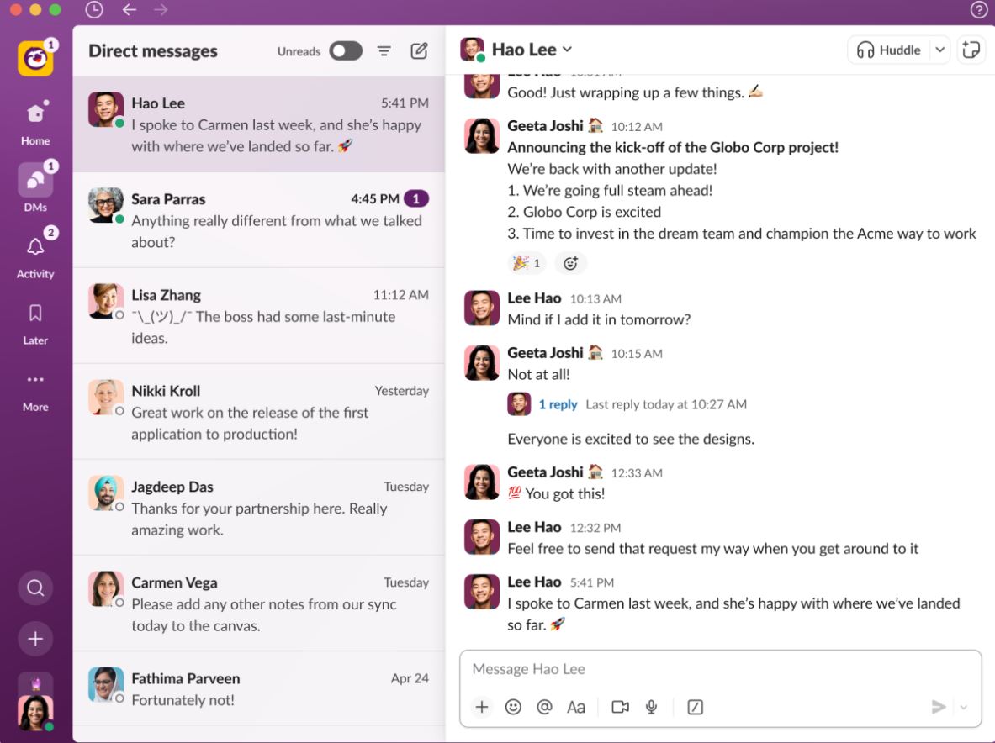Click the party popper reaction
Image resolution: width=995 pixels, height=743 pixels.
pyautogui.click(x=527, y=263)
